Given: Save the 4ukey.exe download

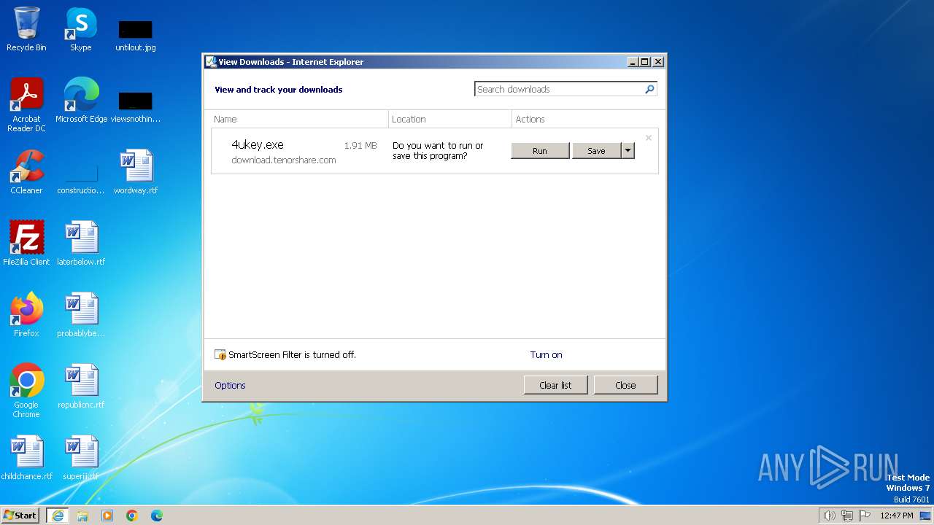Looking at the screenshot, I should (596, 151).
